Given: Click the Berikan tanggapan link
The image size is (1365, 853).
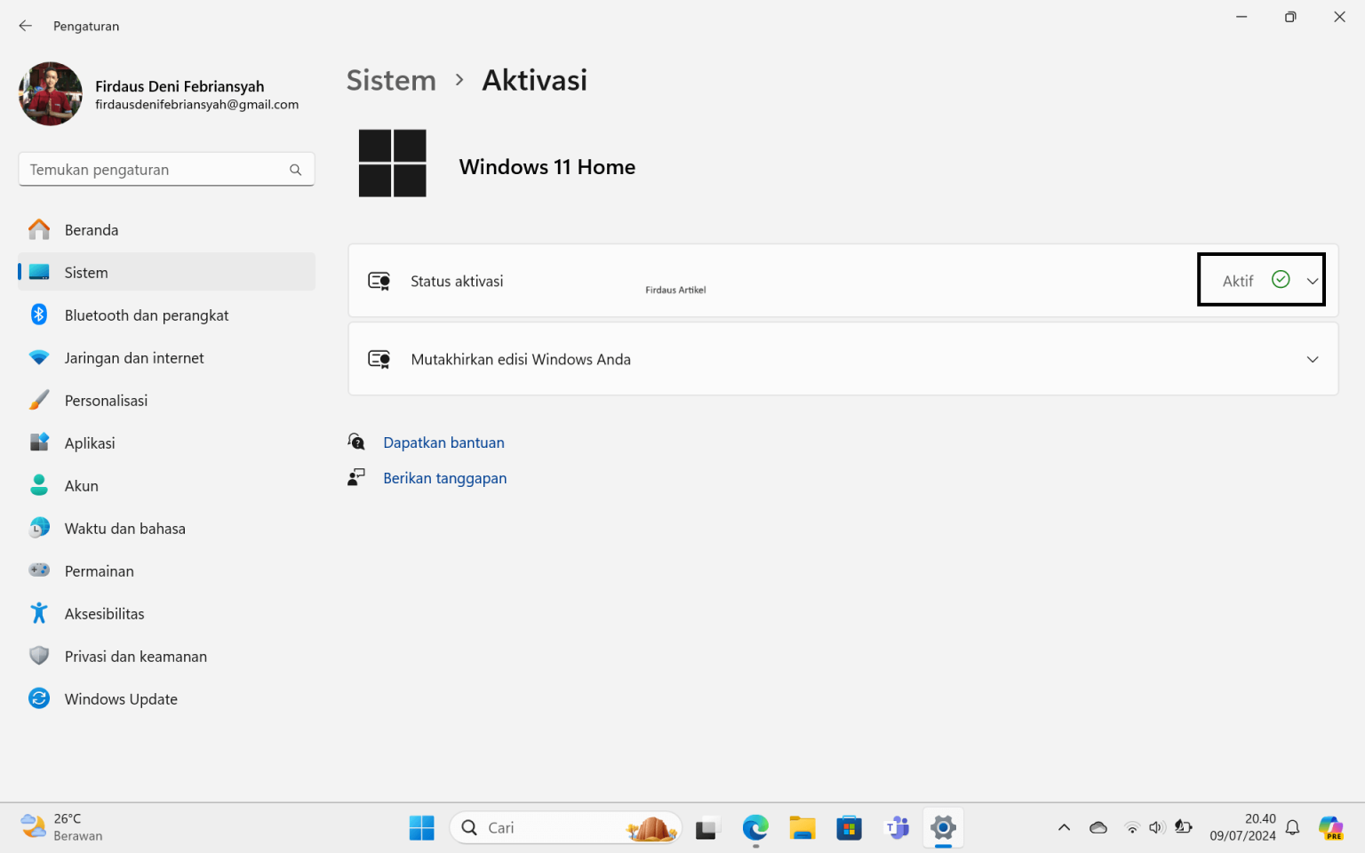Looking at the screenshot, I should pyautogui.click(x=444, y=478).
